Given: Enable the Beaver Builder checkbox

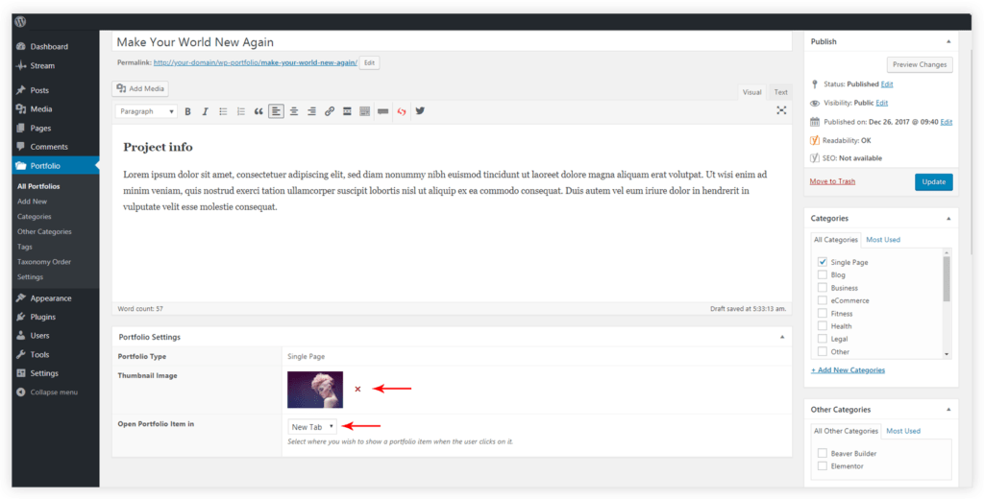Looking at the screenshot, I should (x=823, y=453).
